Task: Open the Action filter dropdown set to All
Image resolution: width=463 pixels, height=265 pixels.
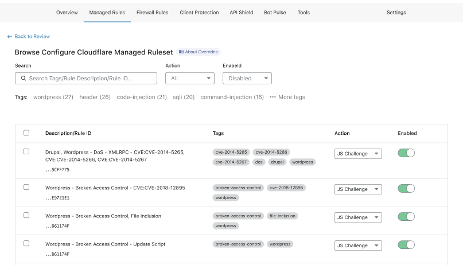Action: click(190, 78)
